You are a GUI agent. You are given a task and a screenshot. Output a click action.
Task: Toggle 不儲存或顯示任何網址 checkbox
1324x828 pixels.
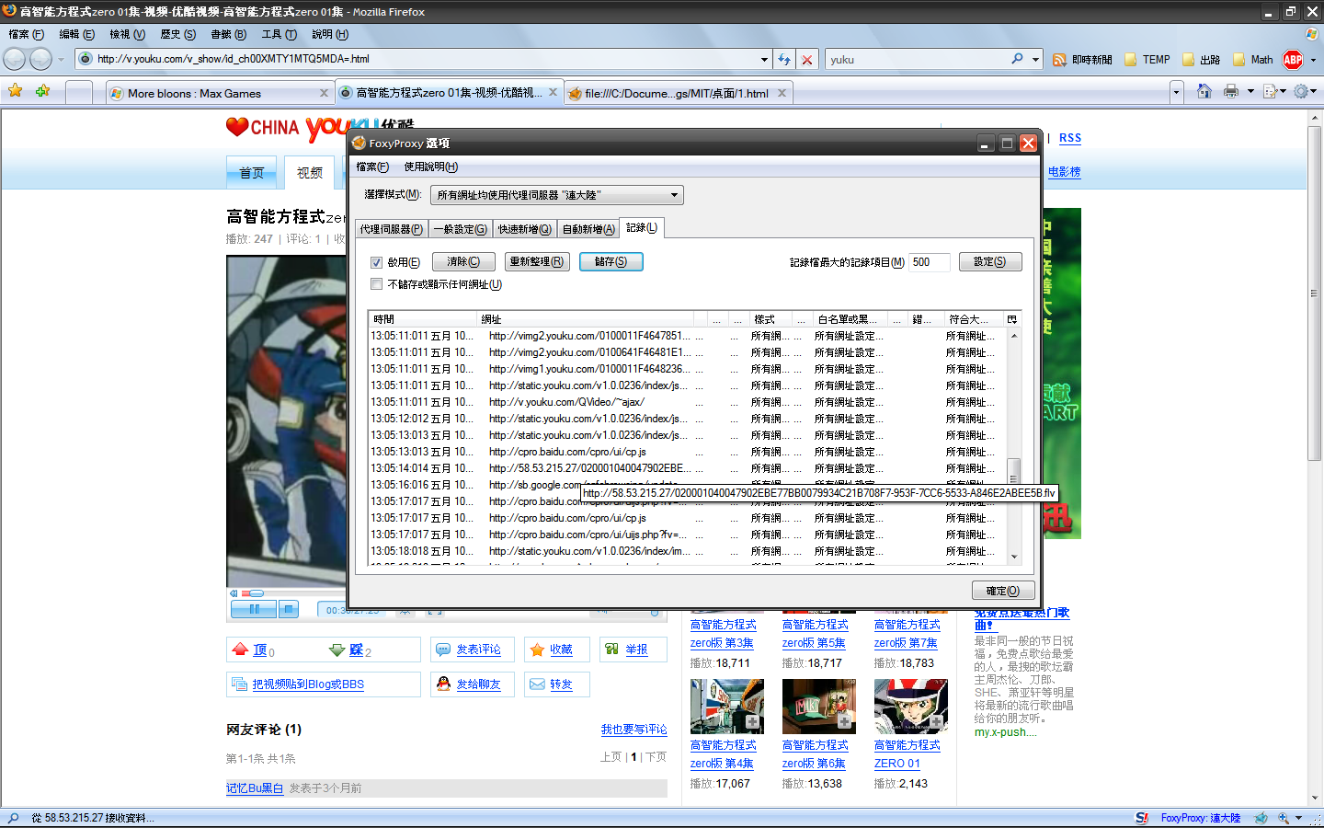tap(376, 284)
